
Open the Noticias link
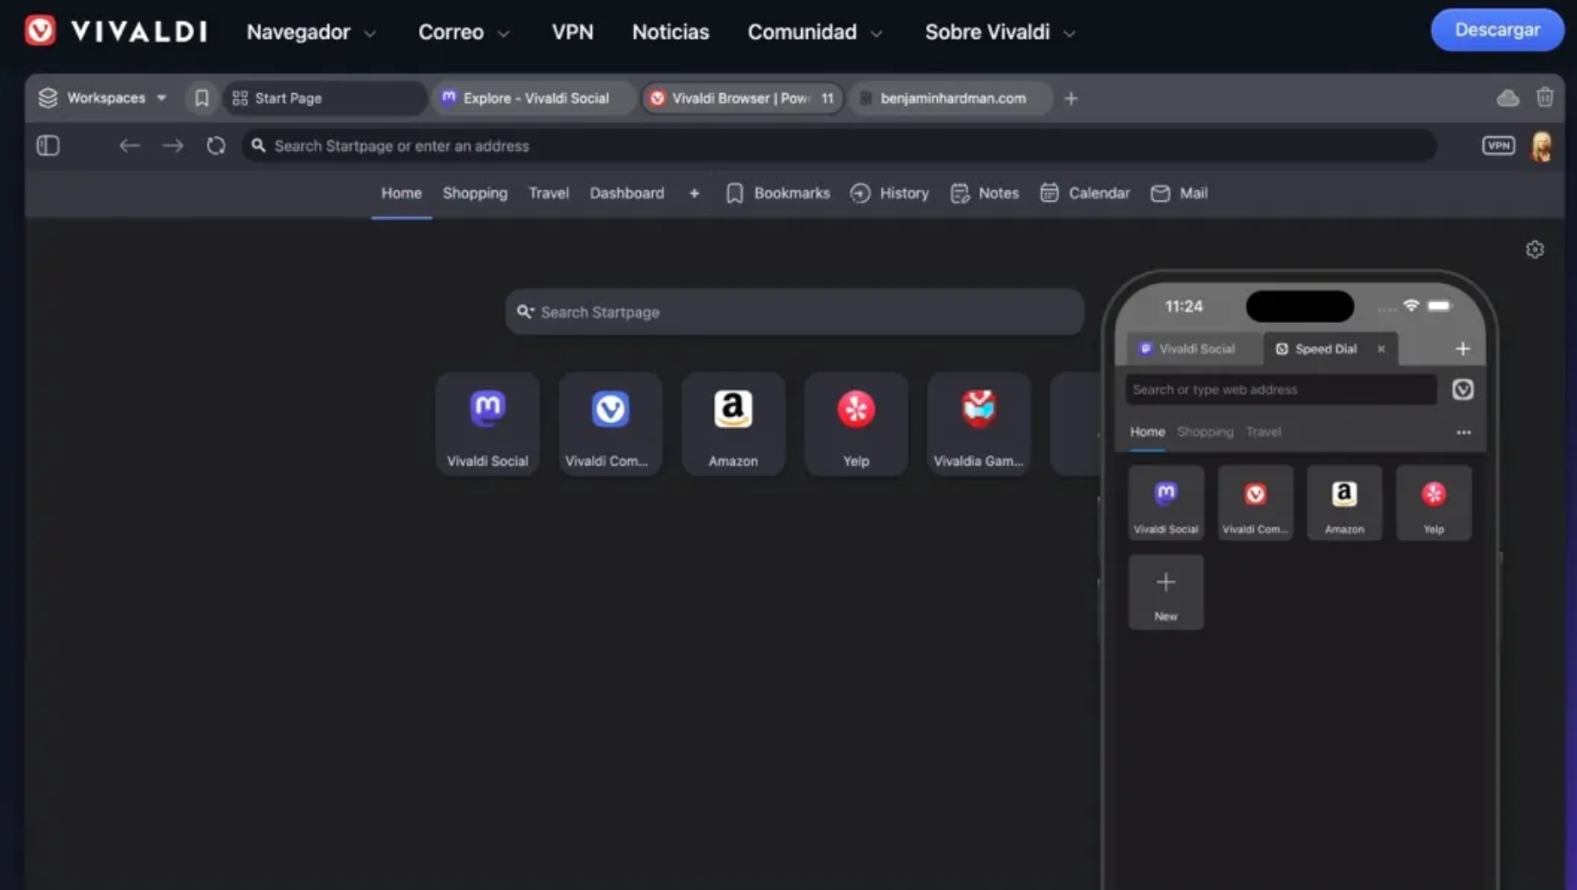click(x=670, y=32)
